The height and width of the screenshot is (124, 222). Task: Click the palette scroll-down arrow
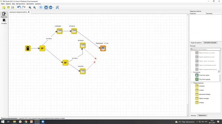pos(220,81)
